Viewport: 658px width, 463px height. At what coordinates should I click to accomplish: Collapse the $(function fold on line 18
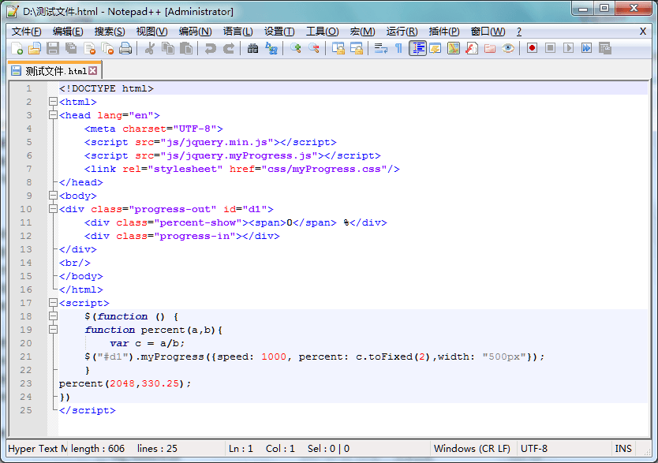tap(53, 316)
